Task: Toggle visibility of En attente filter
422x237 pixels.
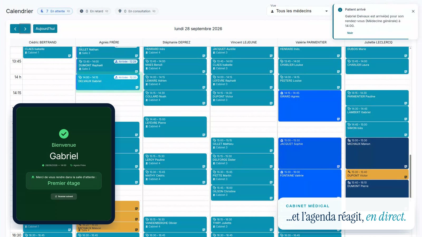Action: click(x=69, y=11)
